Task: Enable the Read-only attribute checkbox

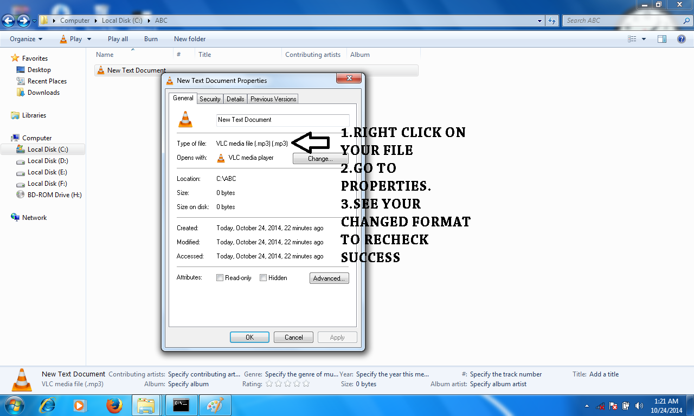Action: click(220, 277)
